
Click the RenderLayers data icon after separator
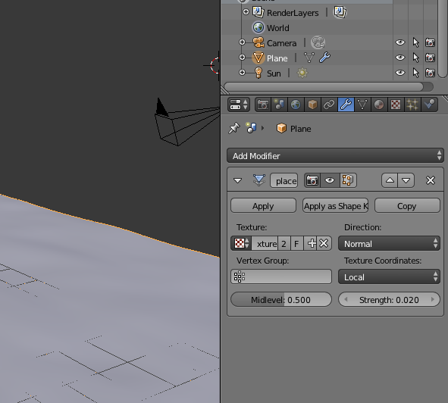coord(340,12)
